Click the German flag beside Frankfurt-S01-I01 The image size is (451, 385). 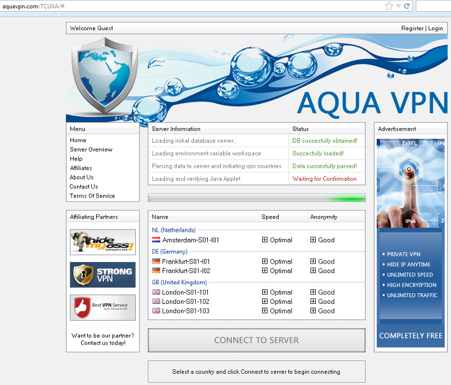coord(156,261)
